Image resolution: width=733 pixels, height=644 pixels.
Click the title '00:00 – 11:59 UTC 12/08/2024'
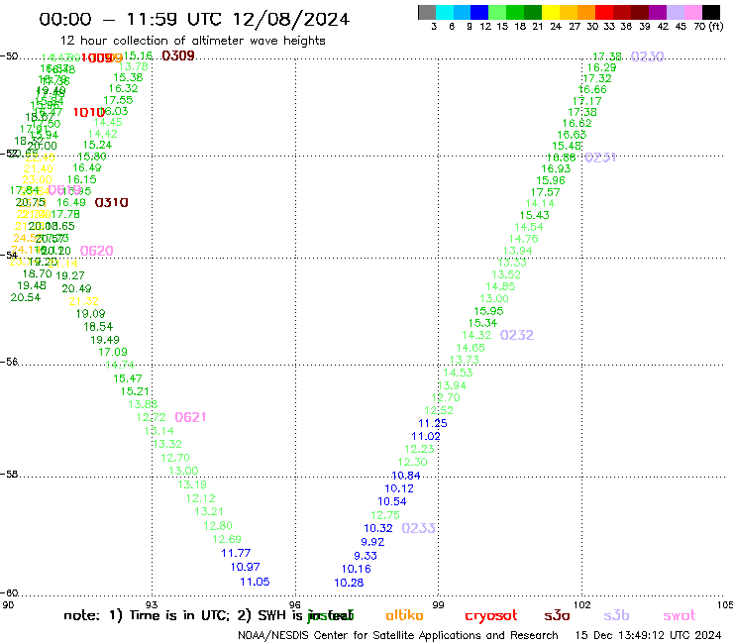pyautogui.click(x=194, y=19)
